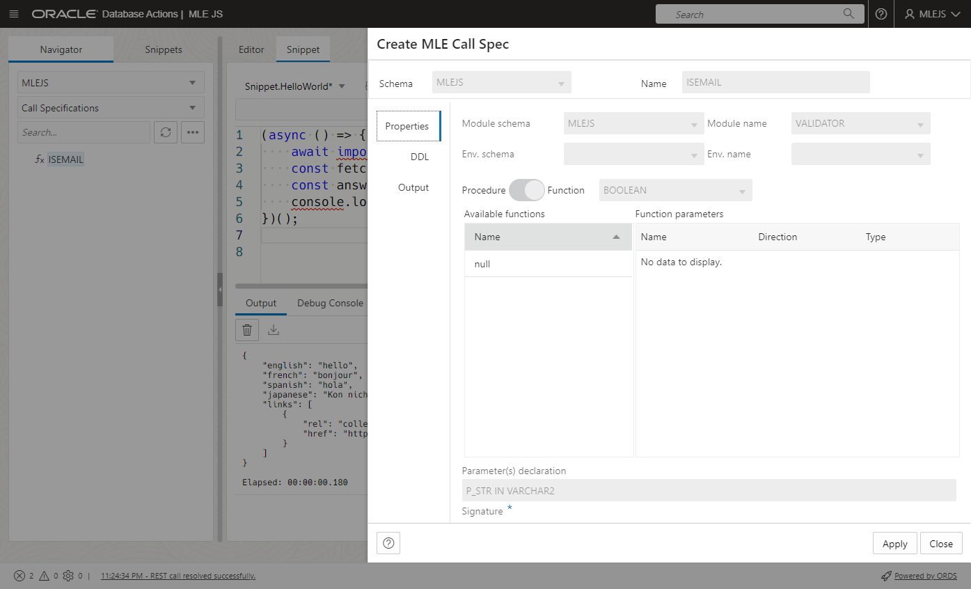
Task: Open the dialog help button
Action: coord(388,543)
